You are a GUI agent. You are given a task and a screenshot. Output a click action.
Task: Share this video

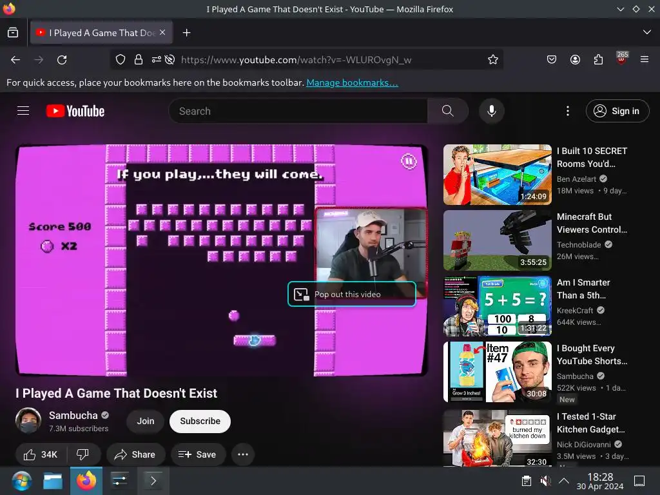click(x=135, y=454)
